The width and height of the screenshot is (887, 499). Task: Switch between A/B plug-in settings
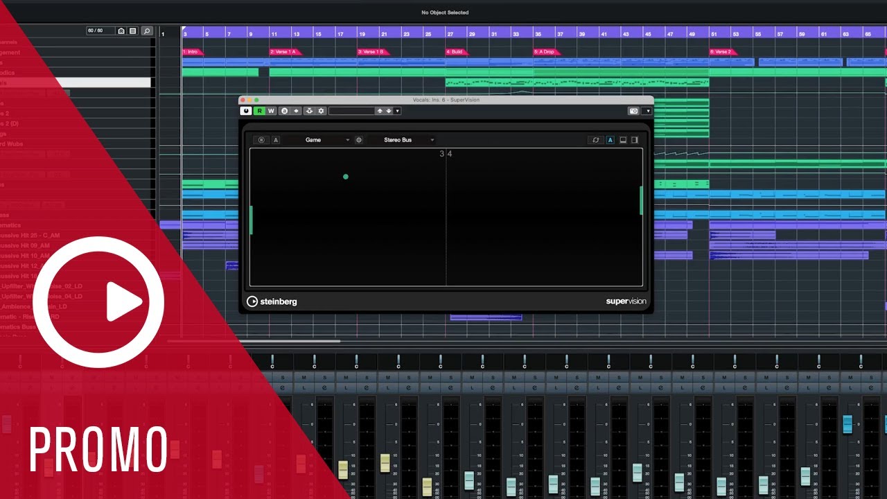[284, 111]
